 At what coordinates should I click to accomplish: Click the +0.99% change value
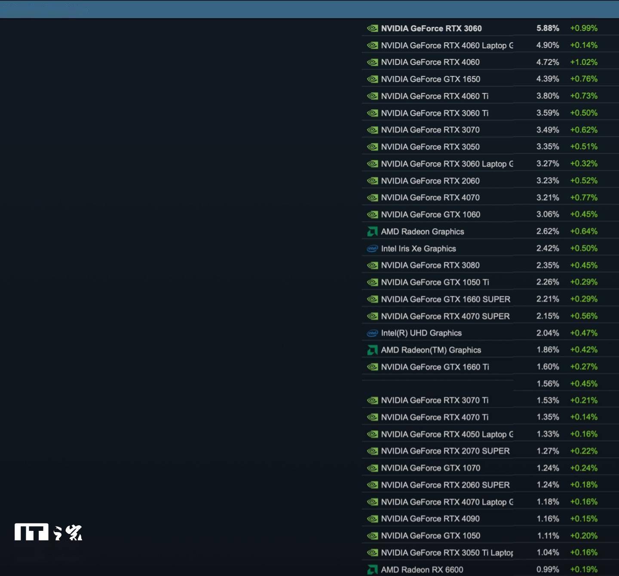point(584,28)
